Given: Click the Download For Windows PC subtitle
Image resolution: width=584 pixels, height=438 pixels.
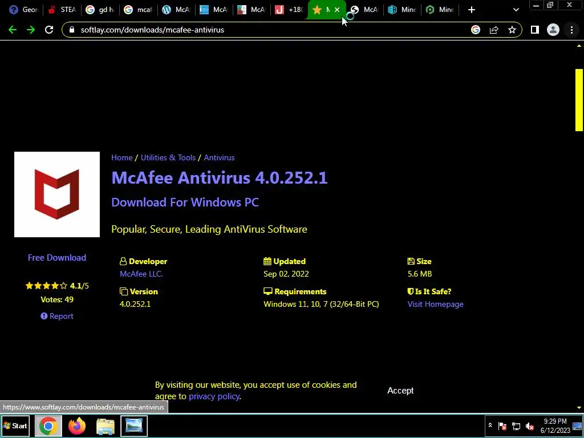Looking at the screenshot, I should pos(185,202).
